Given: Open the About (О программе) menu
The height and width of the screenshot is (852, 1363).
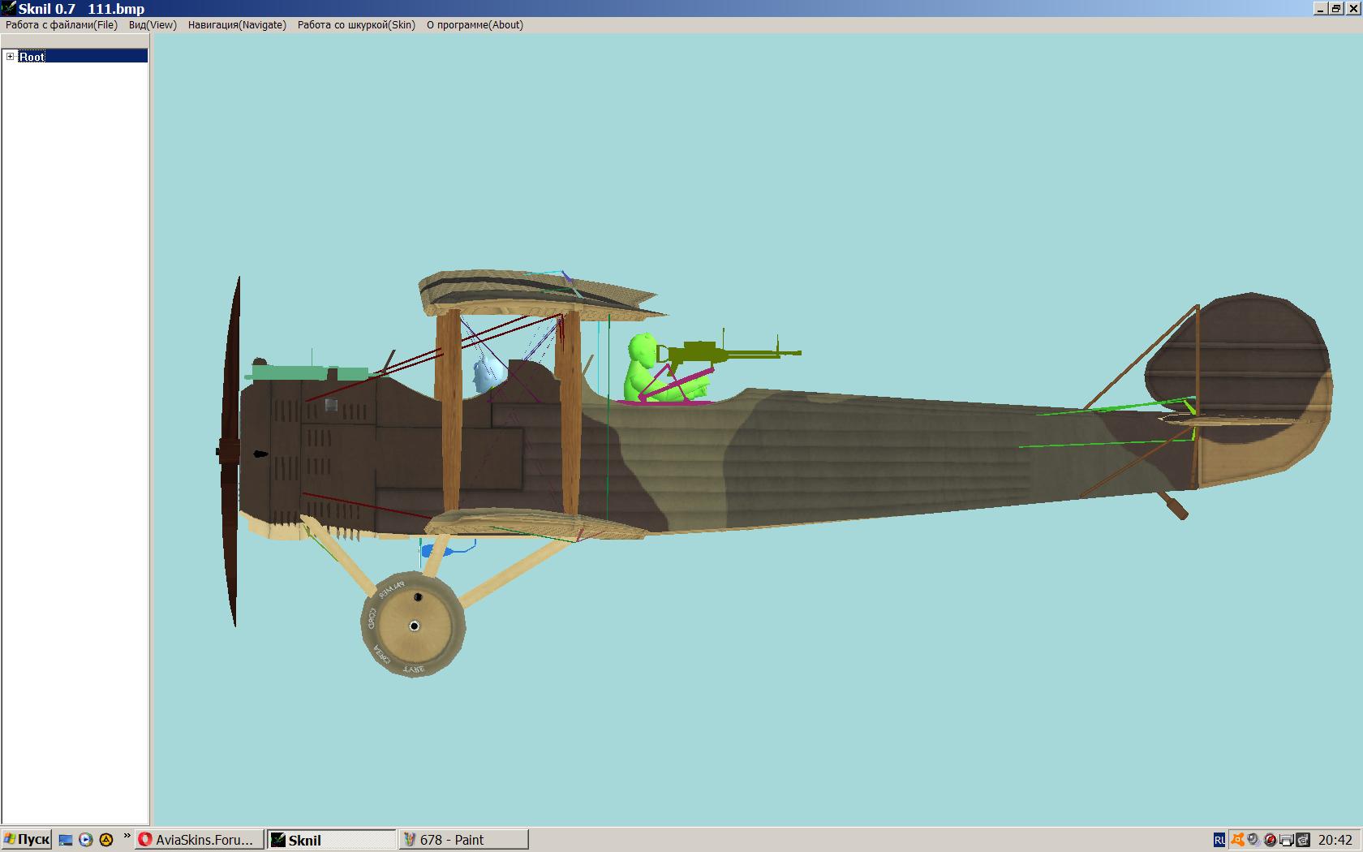Looking at the screenshot, I should coord(475,25).
